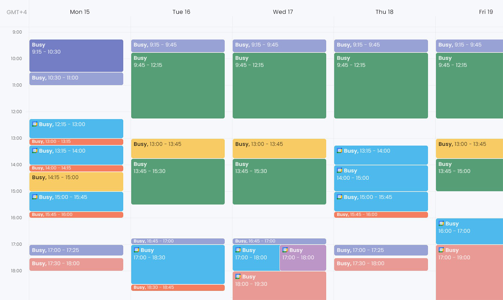This screenshot has height=300, width=503.
Task: Click the 18:00 time label
Action: tap(17, 271)
